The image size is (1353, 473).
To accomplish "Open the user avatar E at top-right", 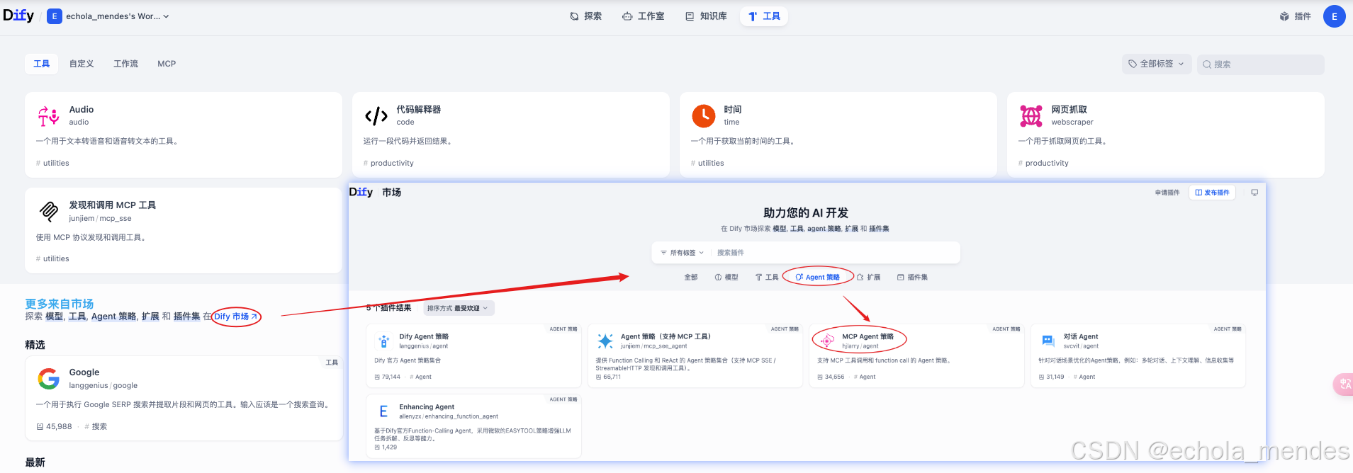I will click(1334, 16).
